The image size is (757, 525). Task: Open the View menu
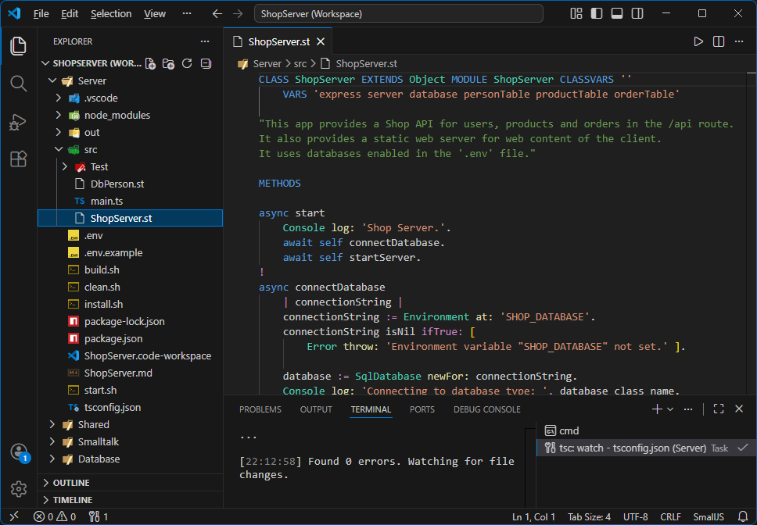tap(155, 13)
